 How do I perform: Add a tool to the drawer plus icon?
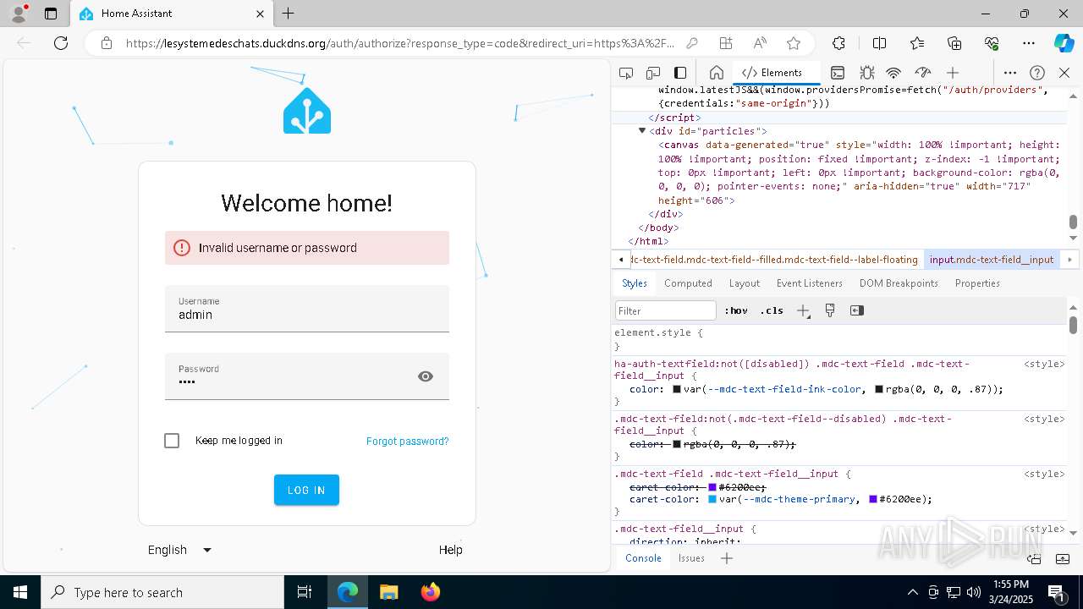(727, 558)
